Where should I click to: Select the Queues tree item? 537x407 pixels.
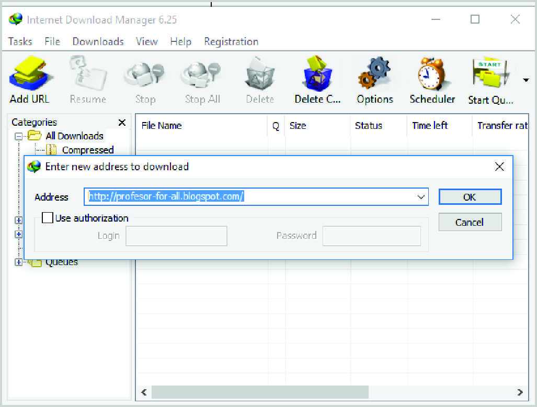click(x=62, y=262)
